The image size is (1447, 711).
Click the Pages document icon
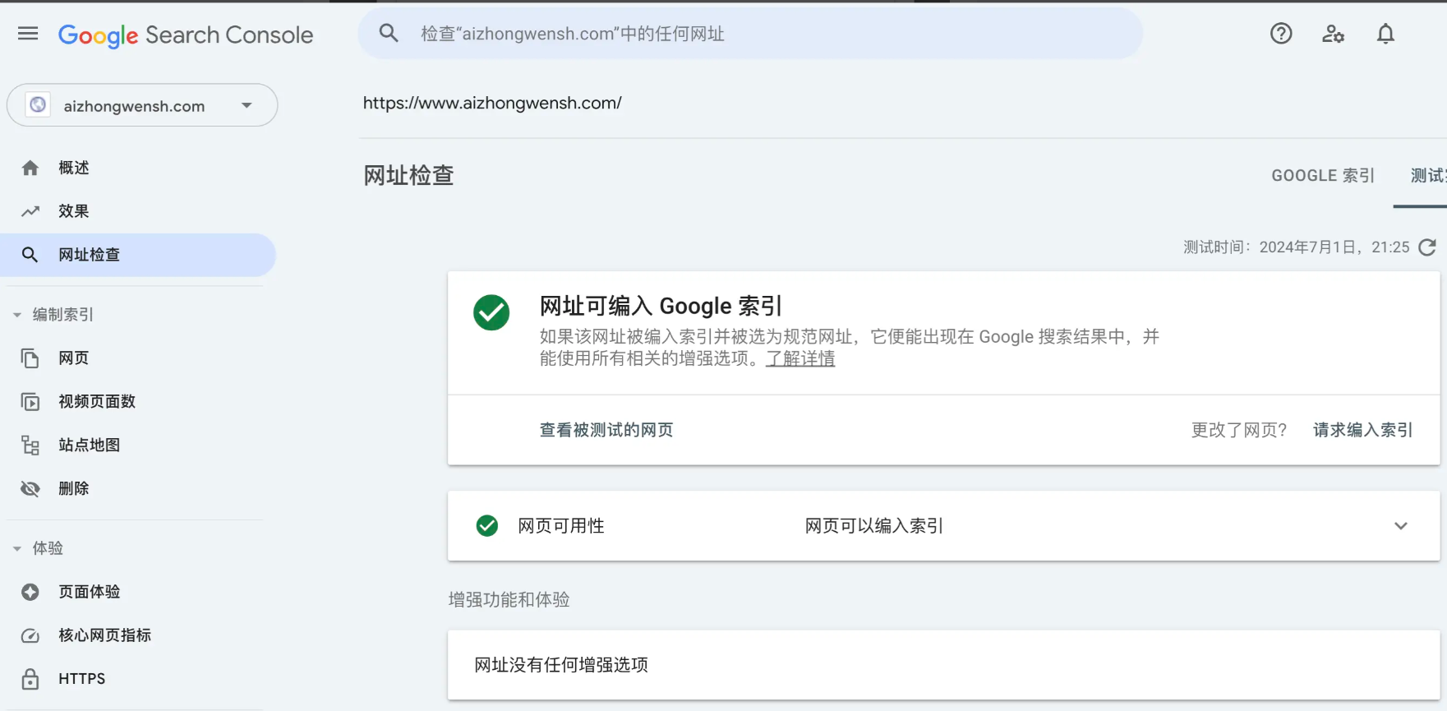tap(30, 358)
